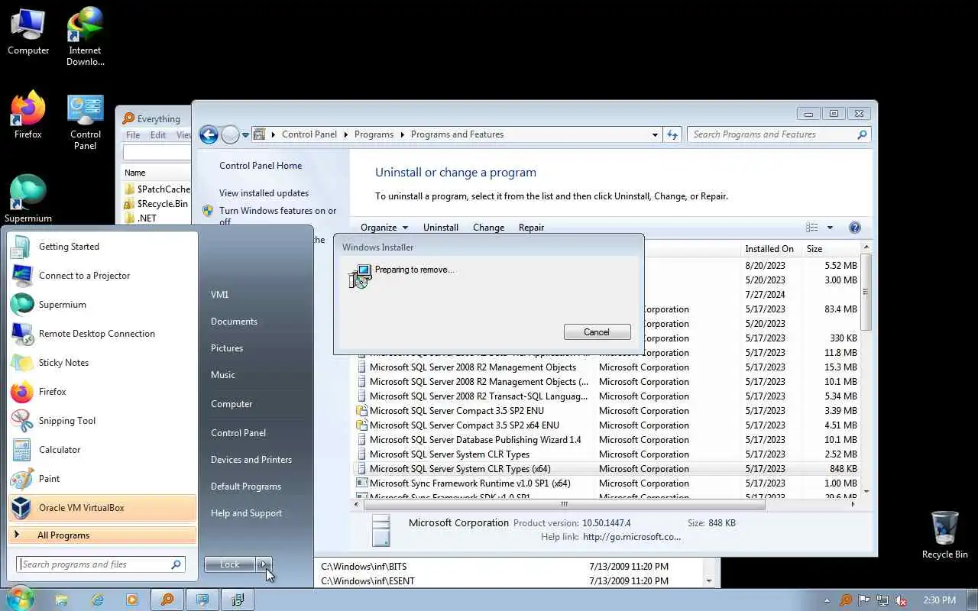Launch Remote Desktop Connection
The width and height of the screenshot is (978, 611).
click(x=102, y=334)
